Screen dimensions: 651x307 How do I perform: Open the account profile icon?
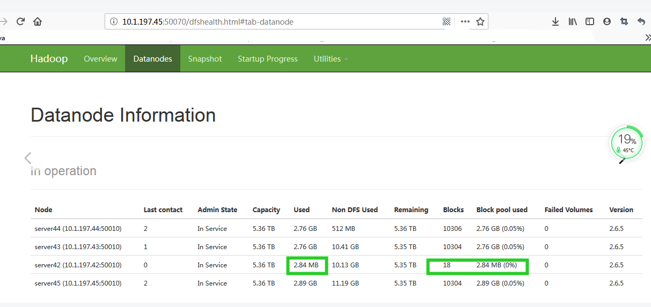(607, 21)
